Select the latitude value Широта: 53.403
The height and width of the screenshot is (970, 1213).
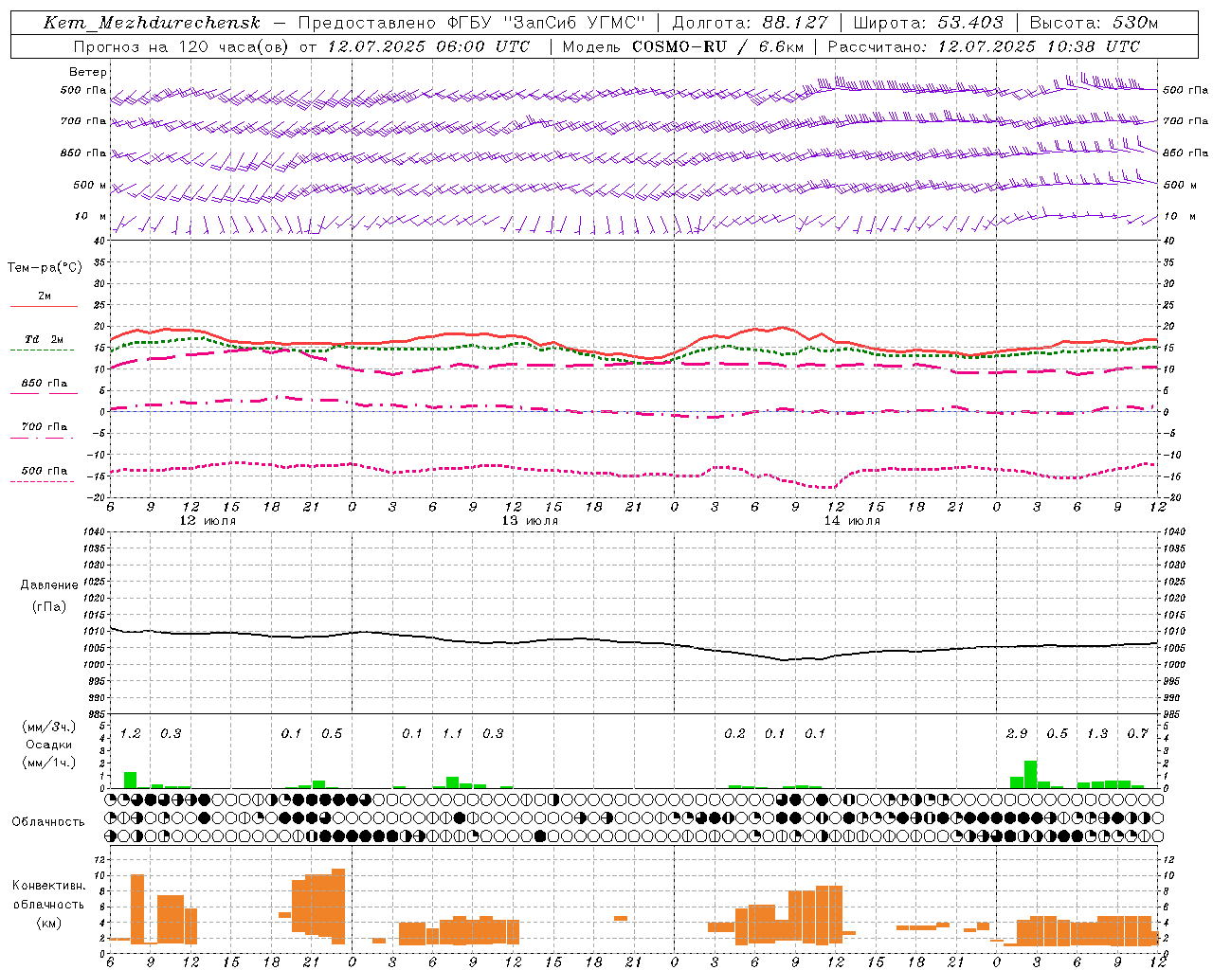928,23
